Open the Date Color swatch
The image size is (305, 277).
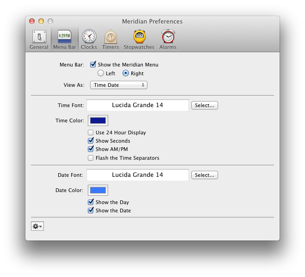click(98, 190)
